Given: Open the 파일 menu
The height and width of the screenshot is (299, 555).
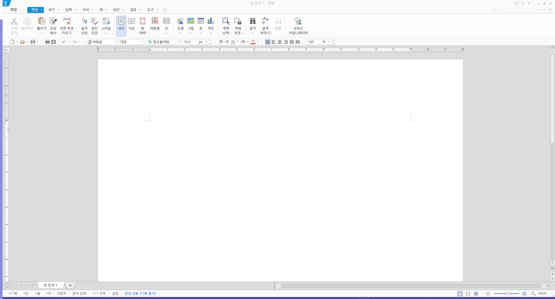Looking at the screenshot, I should 14,10.
